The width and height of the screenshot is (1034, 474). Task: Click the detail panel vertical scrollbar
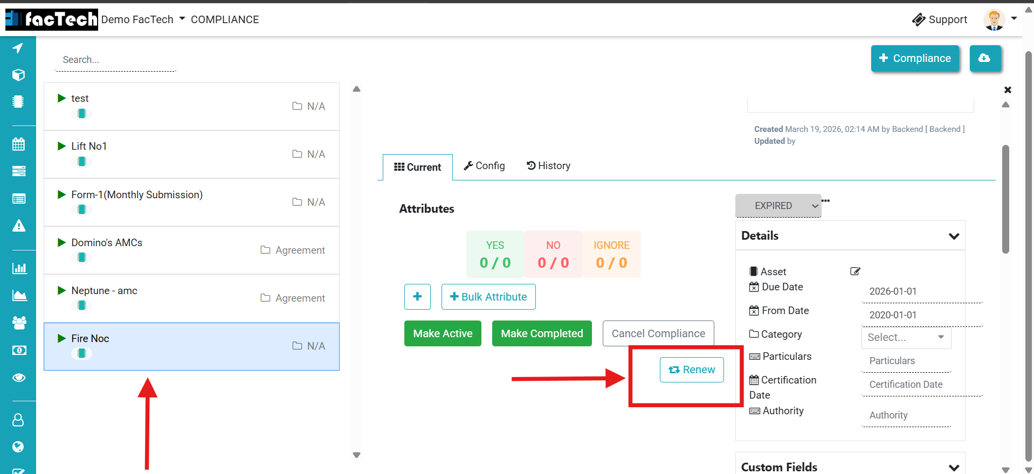(x=1005, y=199)
